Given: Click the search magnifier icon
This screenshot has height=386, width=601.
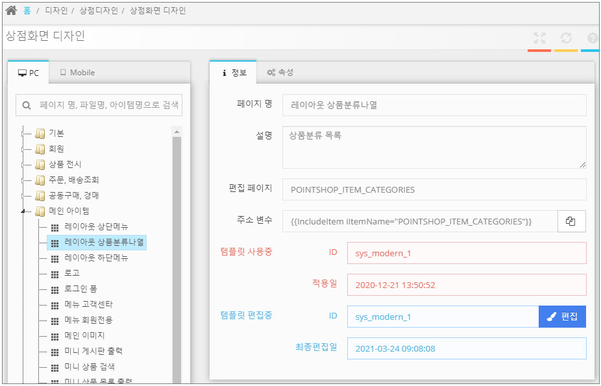Looking at the screenshot, I should pos(27,105).
